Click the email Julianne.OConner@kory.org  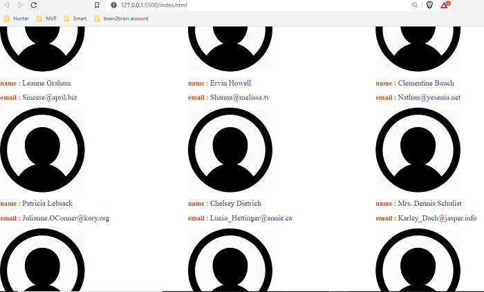pyautogui.click(x=66, y=218)
